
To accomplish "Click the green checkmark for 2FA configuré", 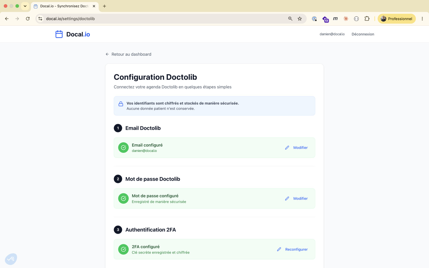I will (x=123, y=249).
